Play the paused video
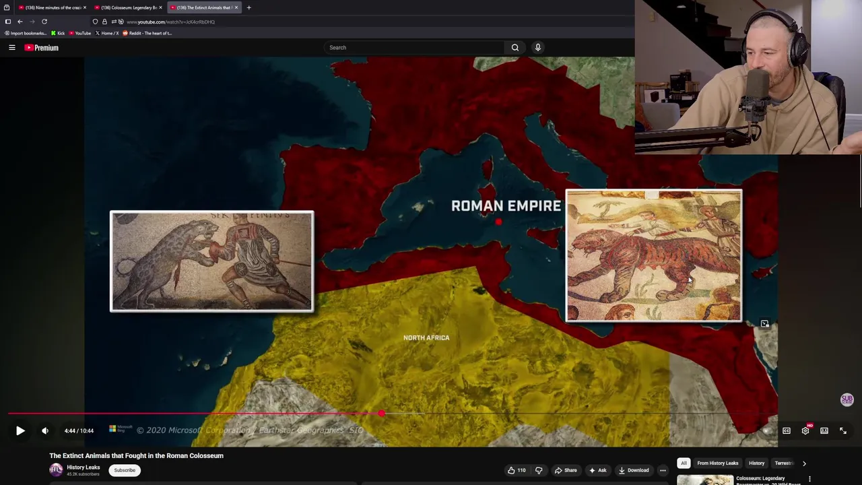The width and height of the screenshot is (862, 485). (20, 430)
